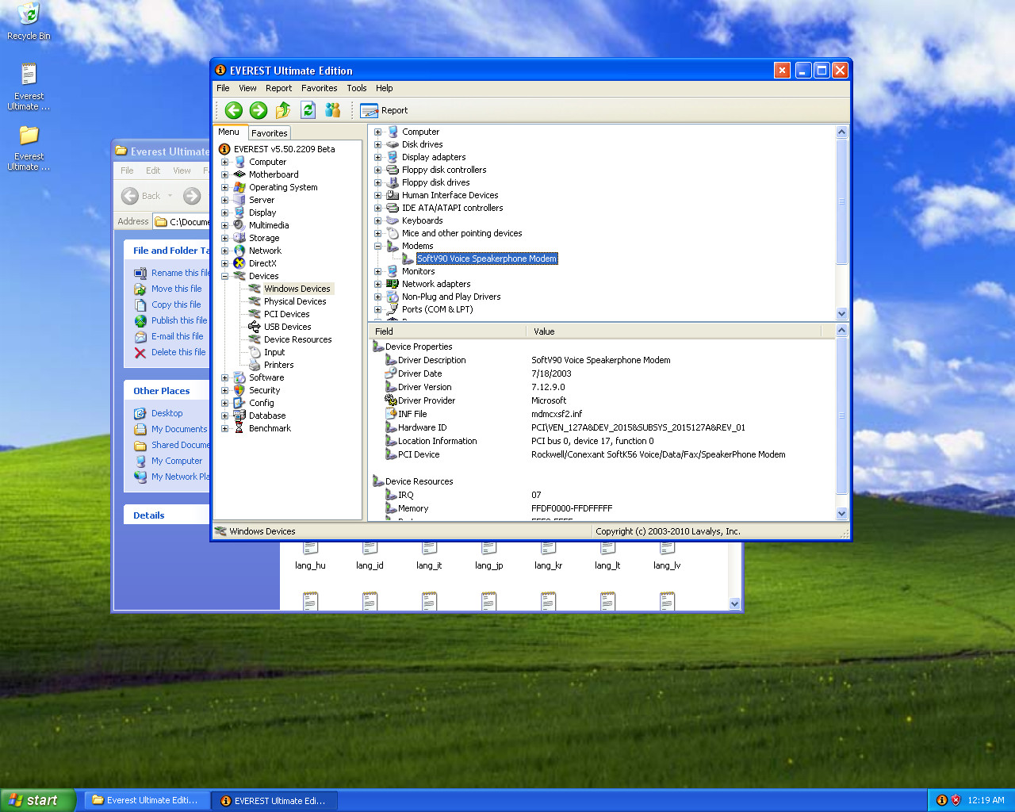Click the Up one level toolbar icon

tap(283, 110)
